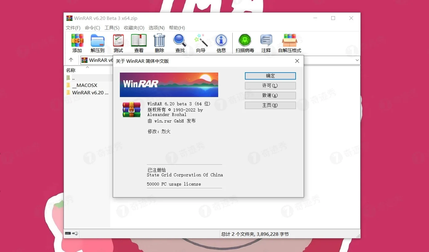Image resolution: width=429 pixels, height=252 pixels.
Task: Launch the 查找 (Find) tool
Action: pos(180,43)
